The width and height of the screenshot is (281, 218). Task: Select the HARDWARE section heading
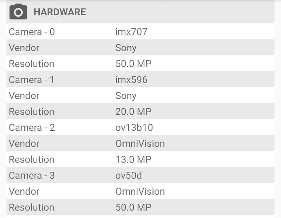tap(60, 12)
